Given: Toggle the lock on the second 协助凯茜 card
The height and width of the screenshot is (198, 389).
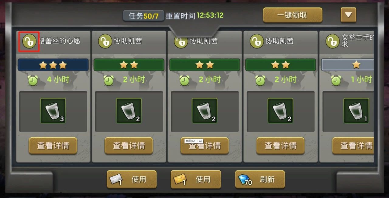Looking at the screenshot, I should 181,41.
